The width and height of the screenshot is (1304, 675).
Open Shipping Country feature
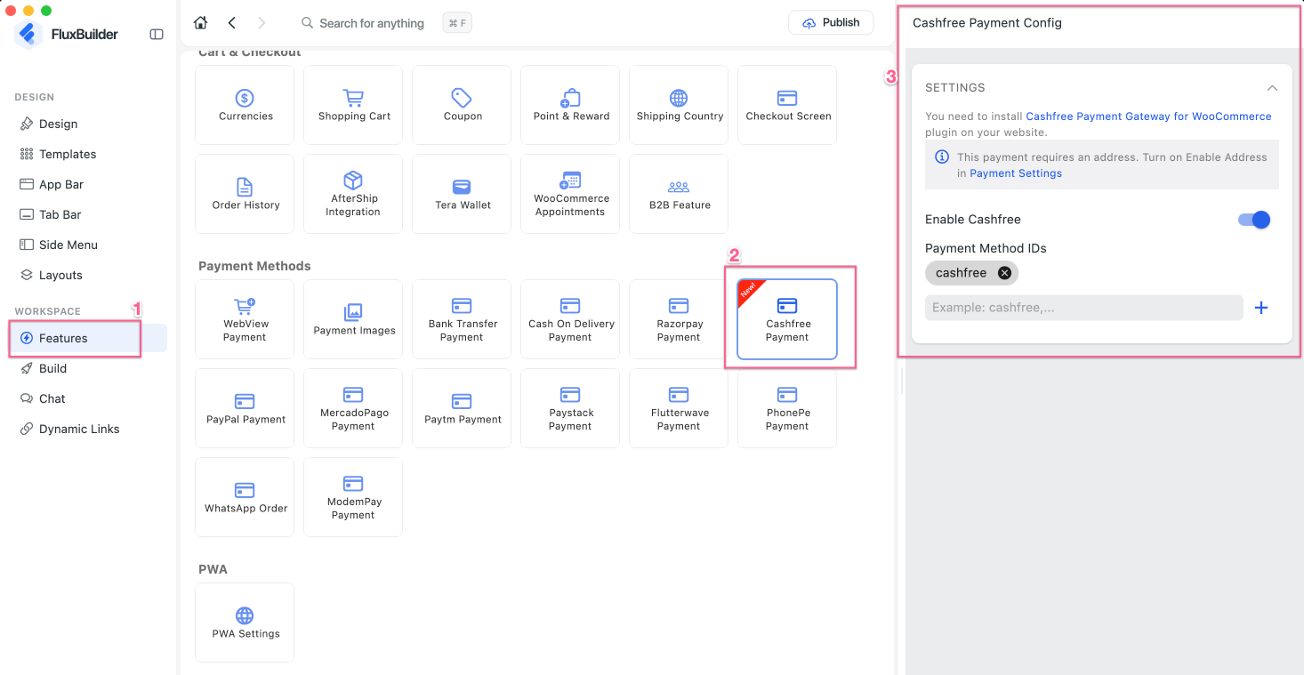(x=679, y=105)
